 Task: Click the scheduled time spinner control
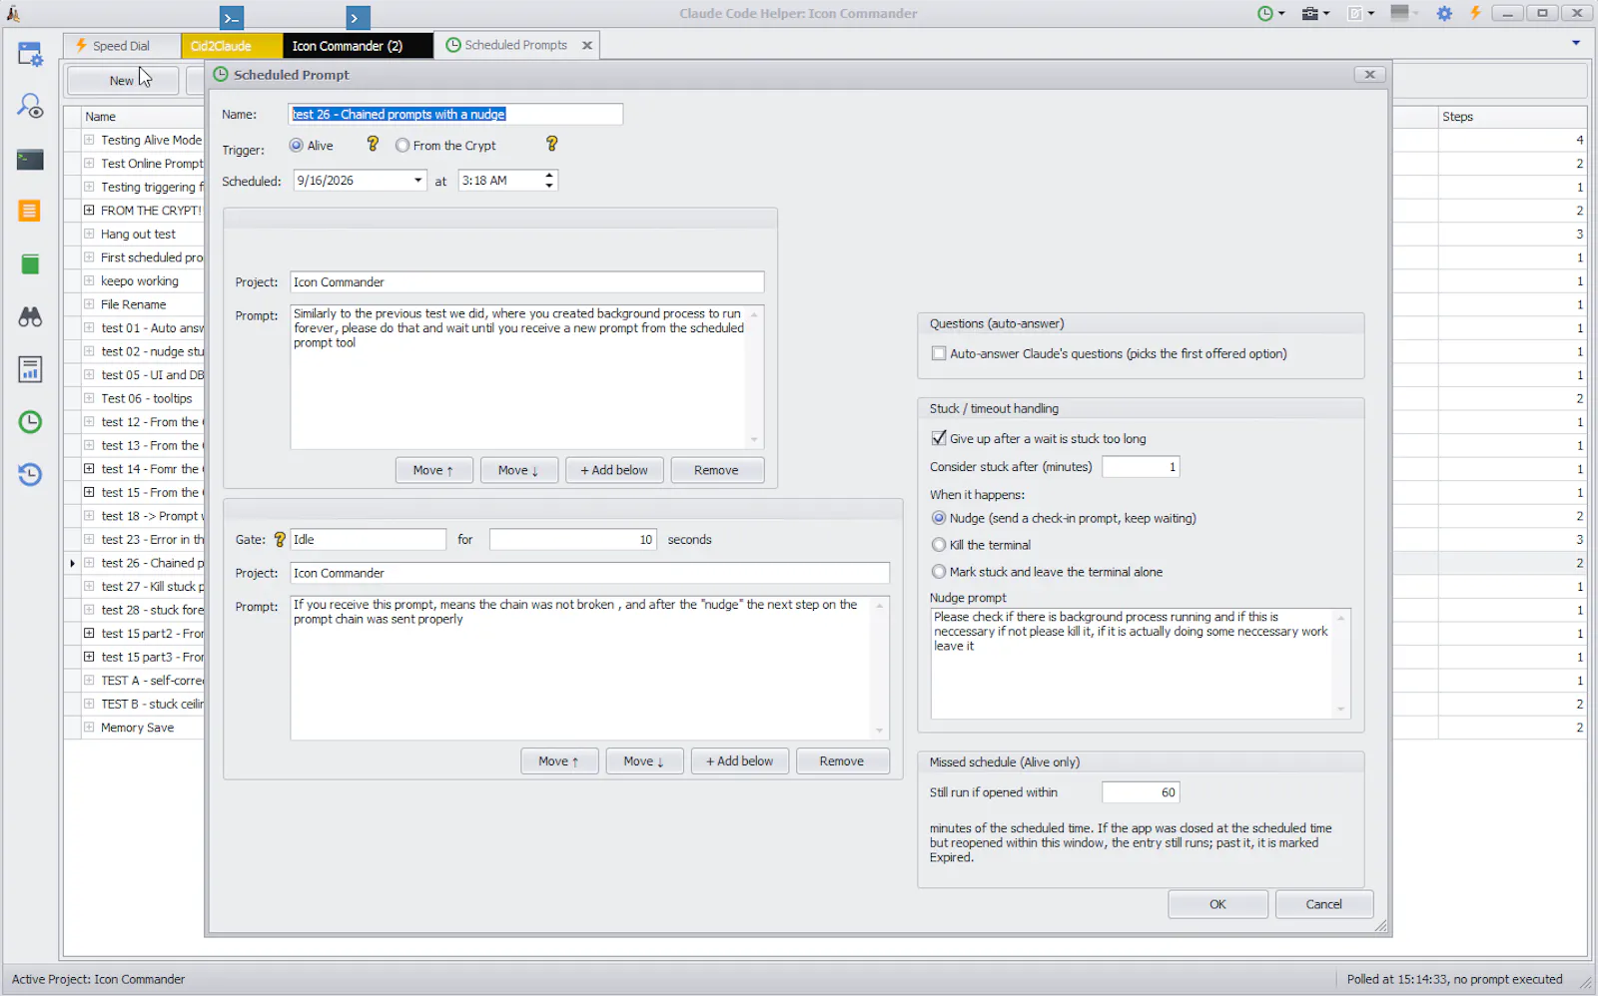[549, 181]
